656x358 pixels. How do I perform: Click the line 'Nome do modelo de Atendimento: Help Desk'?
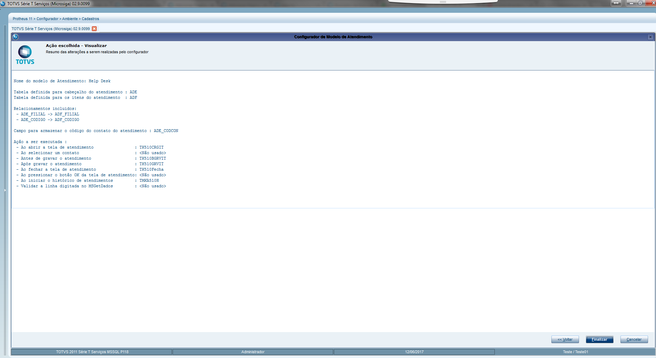click(x=62, y=81)
